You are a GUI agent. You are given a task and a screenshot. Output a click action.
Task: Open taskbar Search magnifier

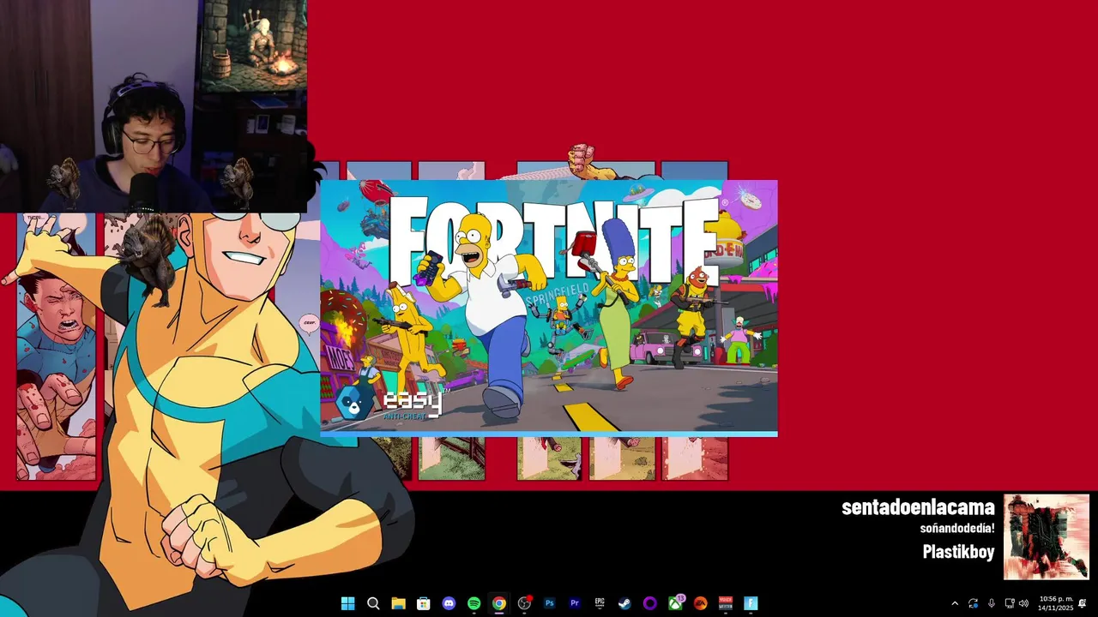coord(373,603)
